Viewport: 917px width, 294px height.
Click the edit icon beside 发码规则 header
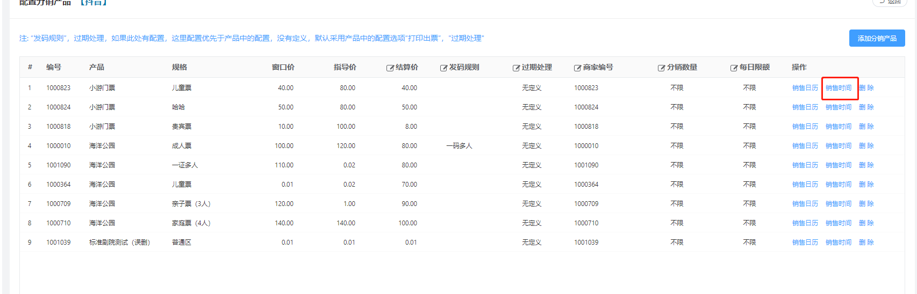coord(444,68)
